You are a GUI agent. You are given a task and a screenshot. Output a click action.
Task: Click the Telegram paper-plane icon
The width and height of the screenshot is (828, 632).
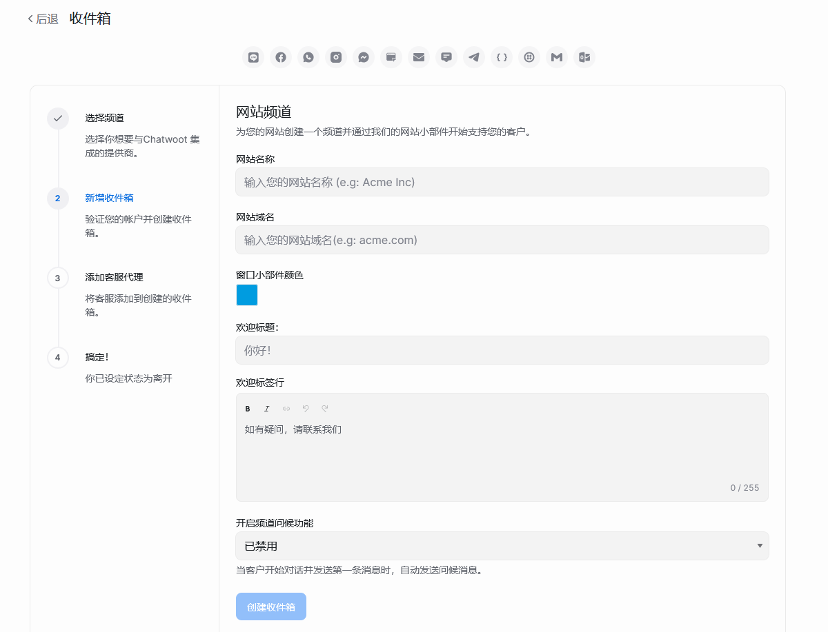click(x=474, y=57)
